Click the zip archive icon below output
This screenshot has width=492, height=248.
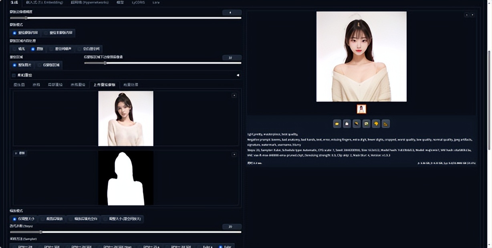tap(357, 124)
